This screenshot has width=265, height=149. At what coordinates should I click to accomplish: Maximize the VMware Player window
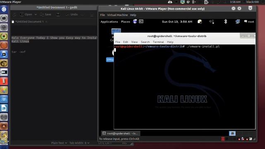[x=239, y=8]
